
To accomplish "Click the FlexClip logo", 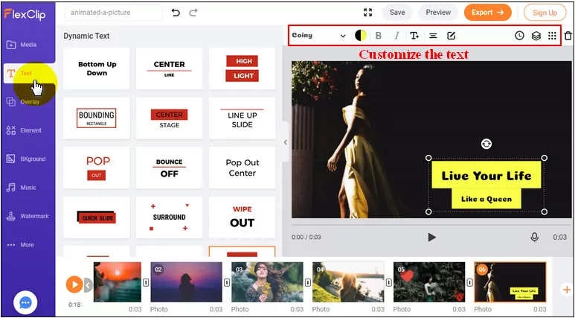I will (x=25, y=14).
